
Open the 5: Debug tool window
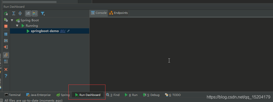tap(151, 95)
